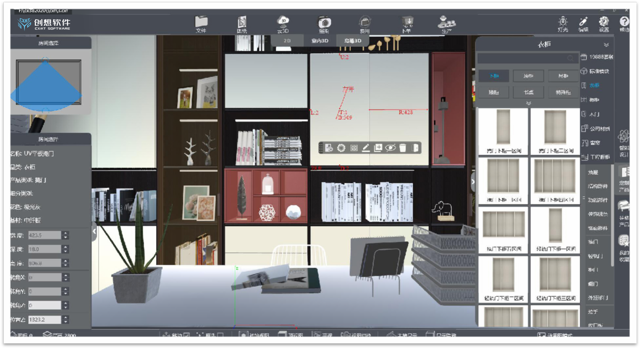This screenshot has height=349, width=641.
Task: Select 掩门下柜一区间 cabinet thumbnail
Action: click(503, 131)
